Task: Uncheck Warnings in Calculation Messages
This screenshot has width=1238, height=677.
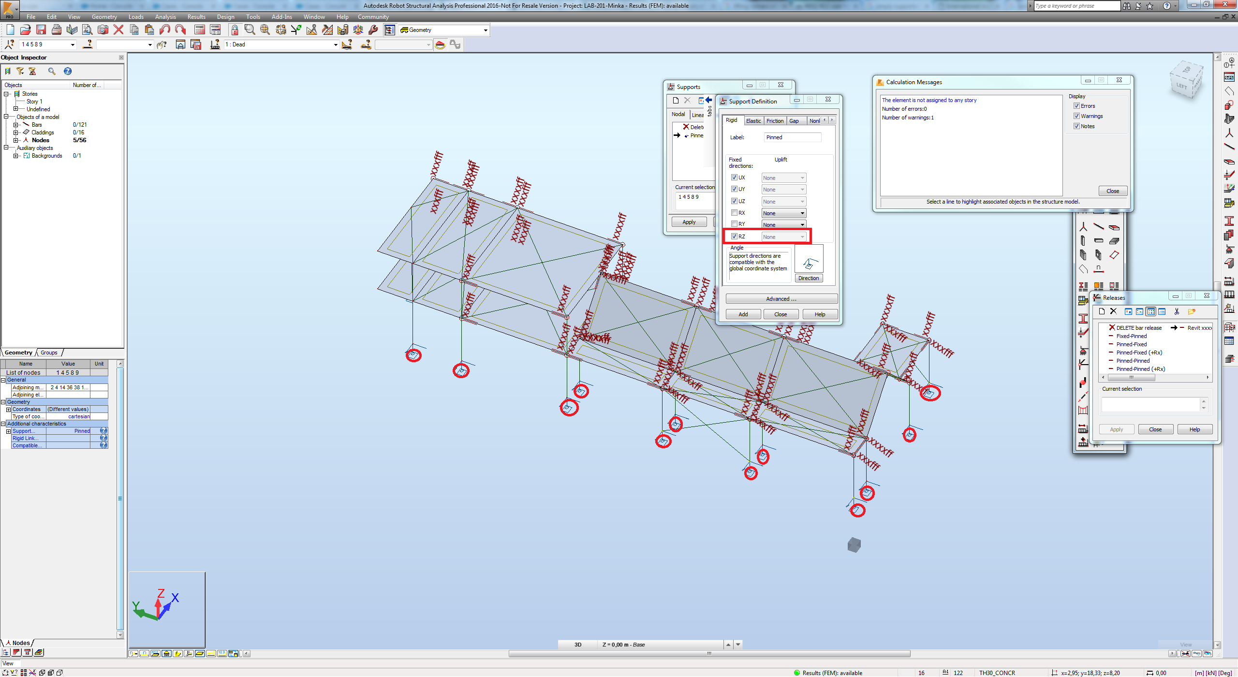Action: coord(1077,116)
